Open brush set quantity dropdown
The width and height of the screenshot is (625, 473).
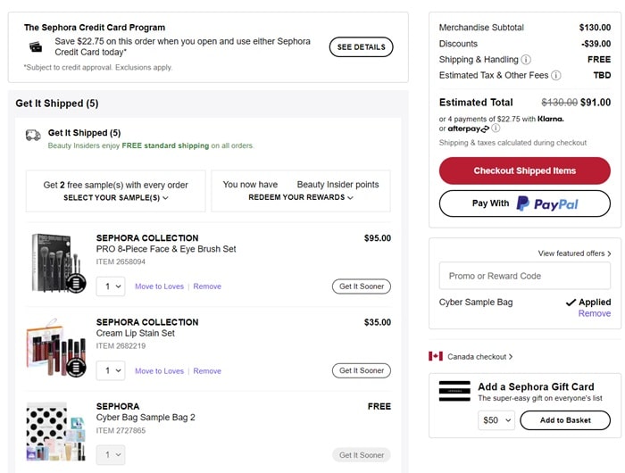(111, 286)
